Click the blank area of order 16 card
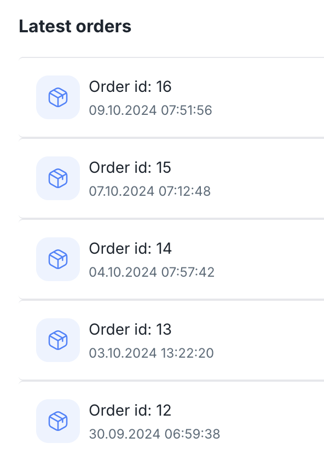Screen dimensions: 324x455 coord(267,97)
